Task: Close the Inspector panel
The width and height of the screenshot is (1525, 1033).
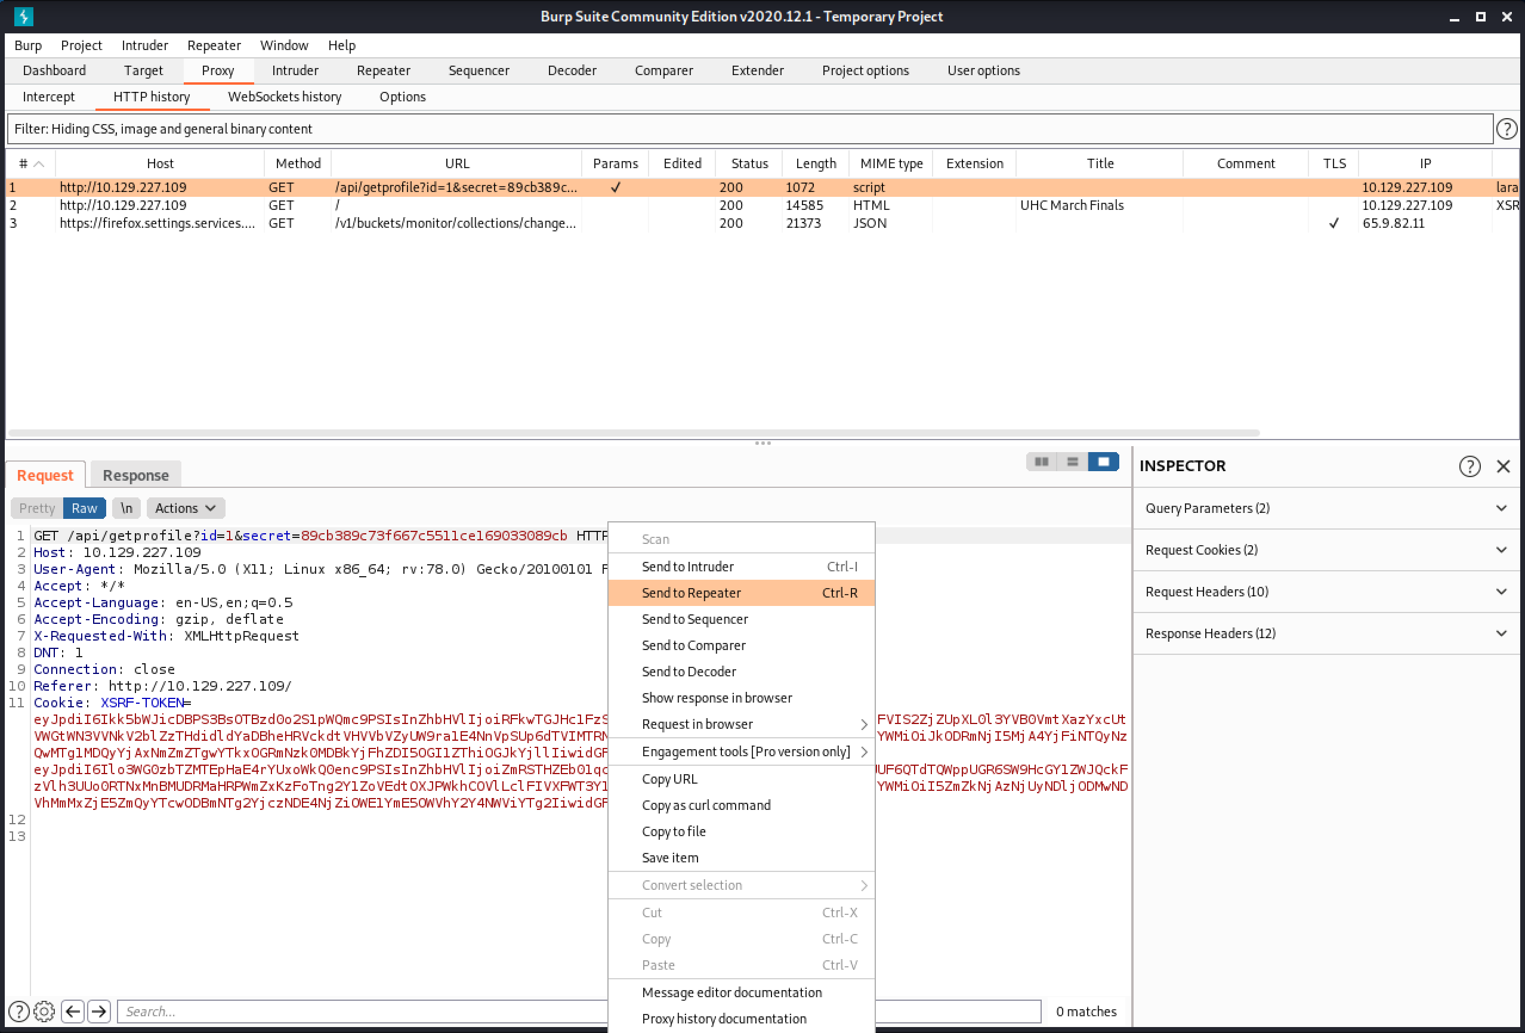Action: [1504, 466]
